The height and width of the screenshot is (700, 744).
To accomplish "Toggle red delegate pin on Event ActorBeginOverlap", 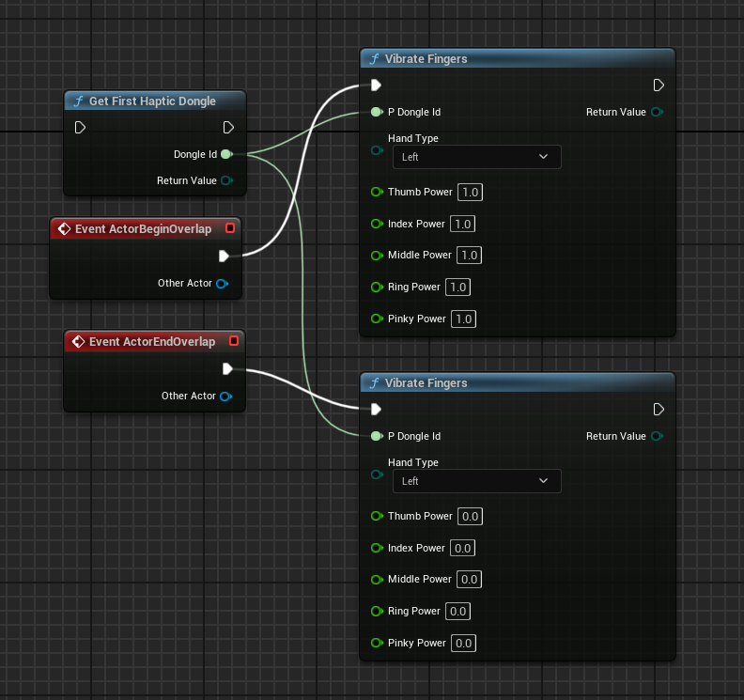I will coord(230,228).
